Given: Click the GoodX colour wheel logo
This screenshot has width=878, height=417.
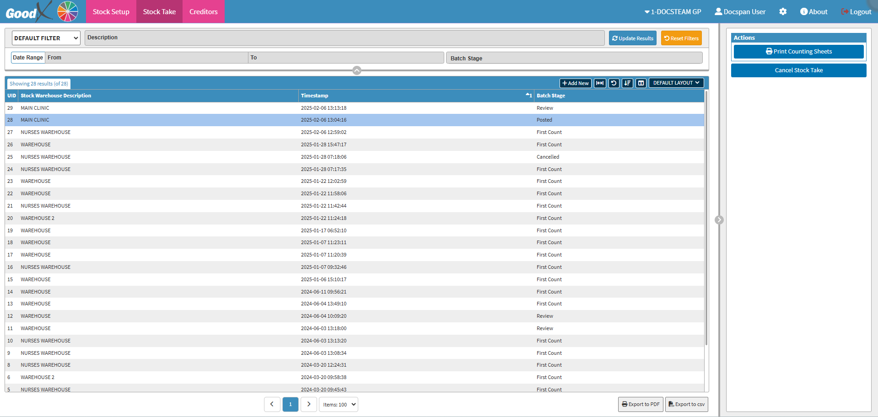Looking at the screenshot, I should click(x=68, y=11).
